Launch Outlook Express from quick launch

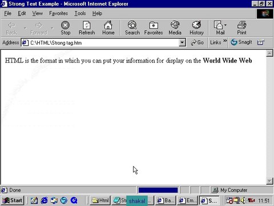54,200
